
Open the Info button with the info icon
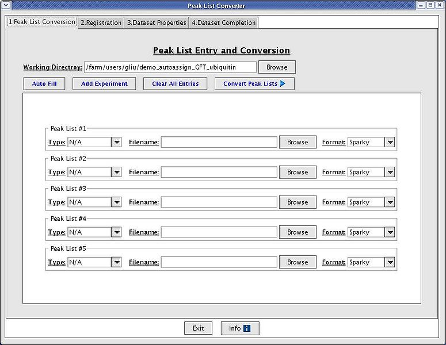click(239, 328)
